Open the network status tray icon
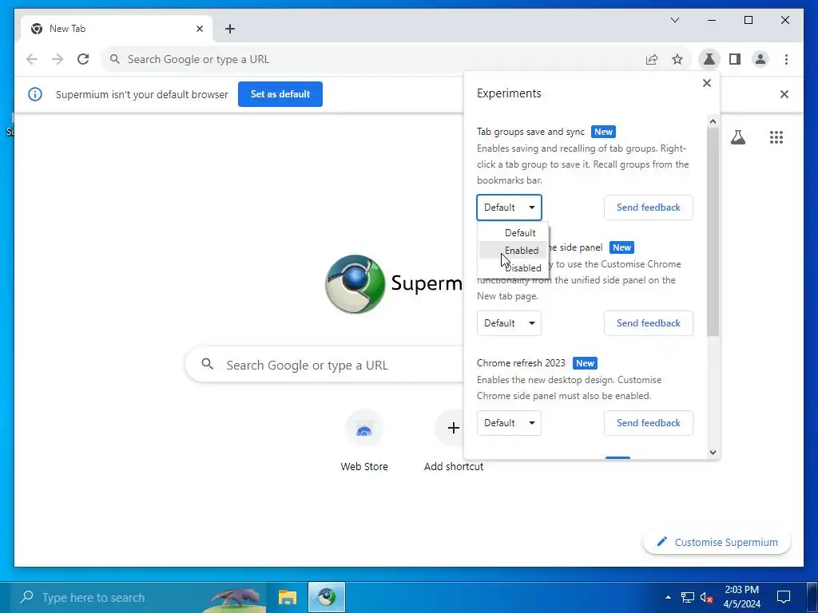The image size is (818, 613). click(x=688, y=597)
